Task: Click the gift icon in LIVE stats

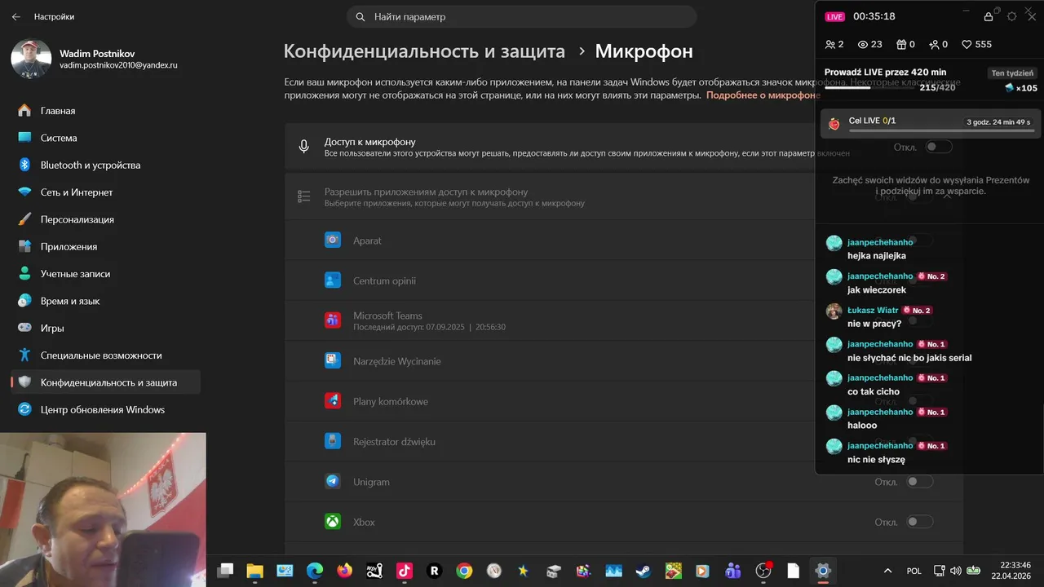Action: click(901, 44)
